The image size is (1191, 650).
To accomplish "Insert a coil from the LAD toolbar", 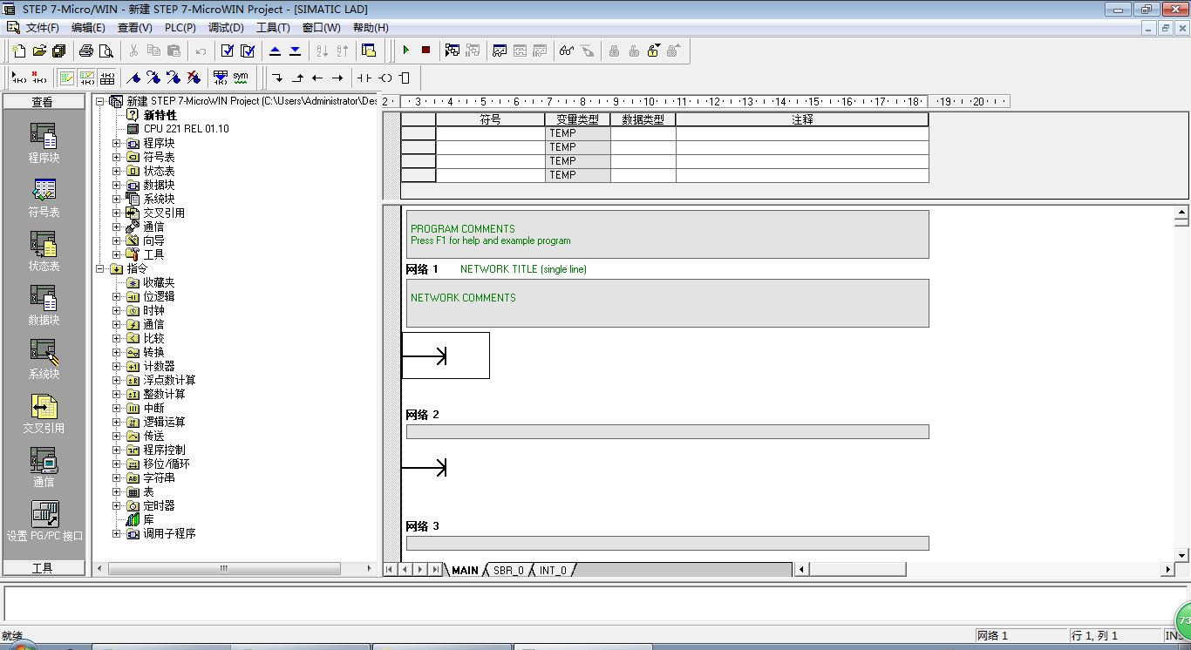I will pyautogui.click(x=385, y=78).
